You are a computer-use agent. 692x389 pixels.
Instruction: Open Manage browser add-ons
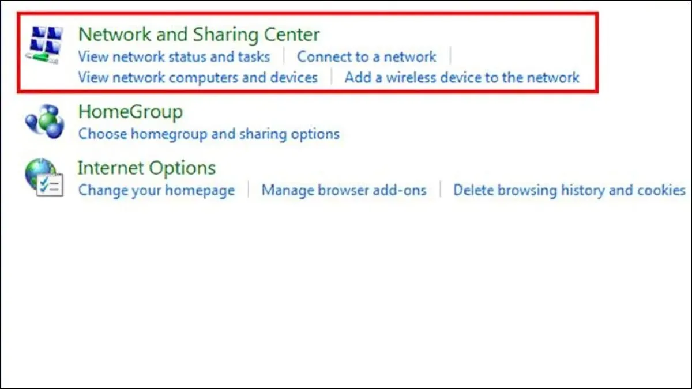tap(344, 190)
